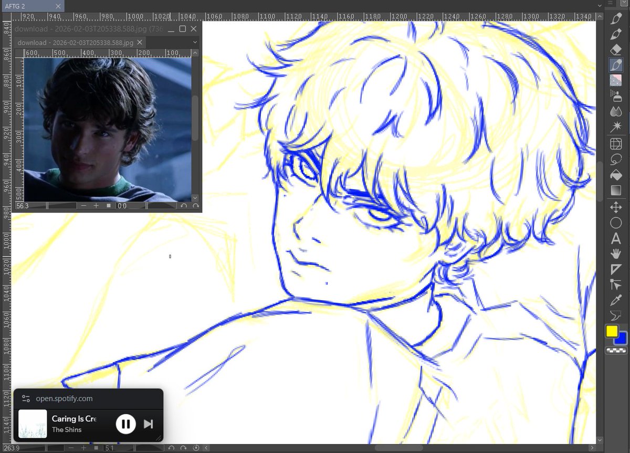Rotate main canvas view left
Viewport: 630px width, 453px height.
point(171,448)
